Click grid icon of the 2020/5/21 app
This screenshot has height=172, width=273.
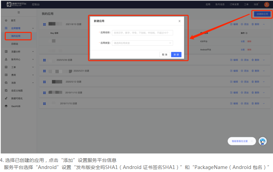(44, 71)
